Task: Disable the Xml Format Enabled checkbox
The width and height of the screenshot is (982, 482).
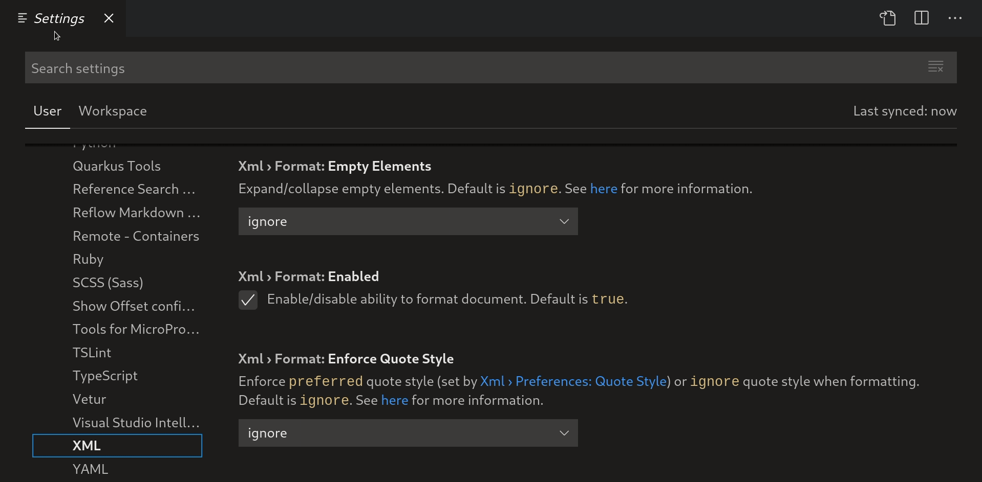Action: [248, 300]
